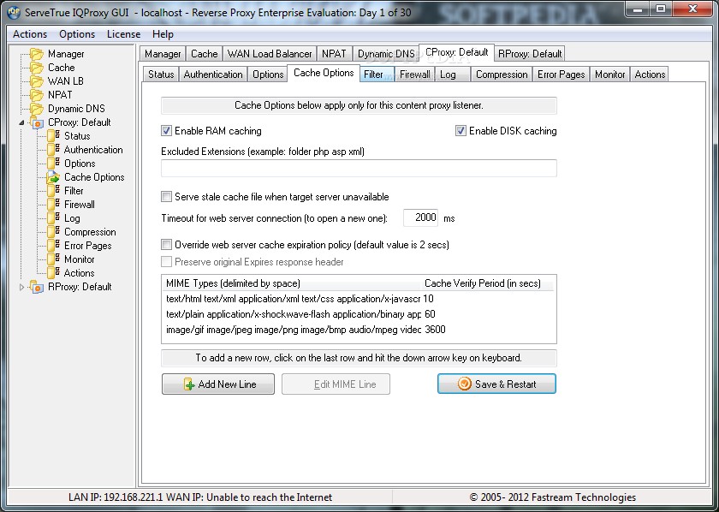Image resolution: width=719 pixels, height=512 pixels.
Task: Switch to the Dynamic DNS top tab
Action: tap(386, 54)
